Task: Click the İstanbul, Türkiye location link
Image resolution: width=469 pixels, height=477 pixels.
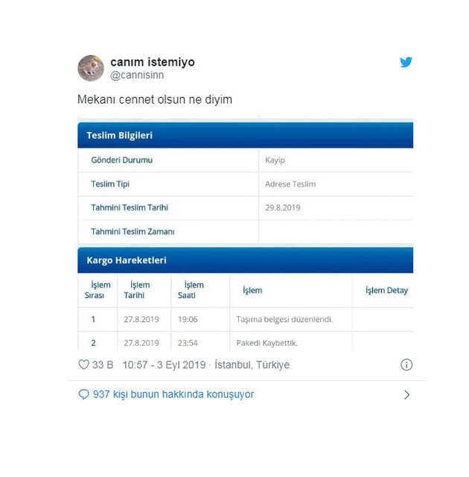Action: coord(252,364)
